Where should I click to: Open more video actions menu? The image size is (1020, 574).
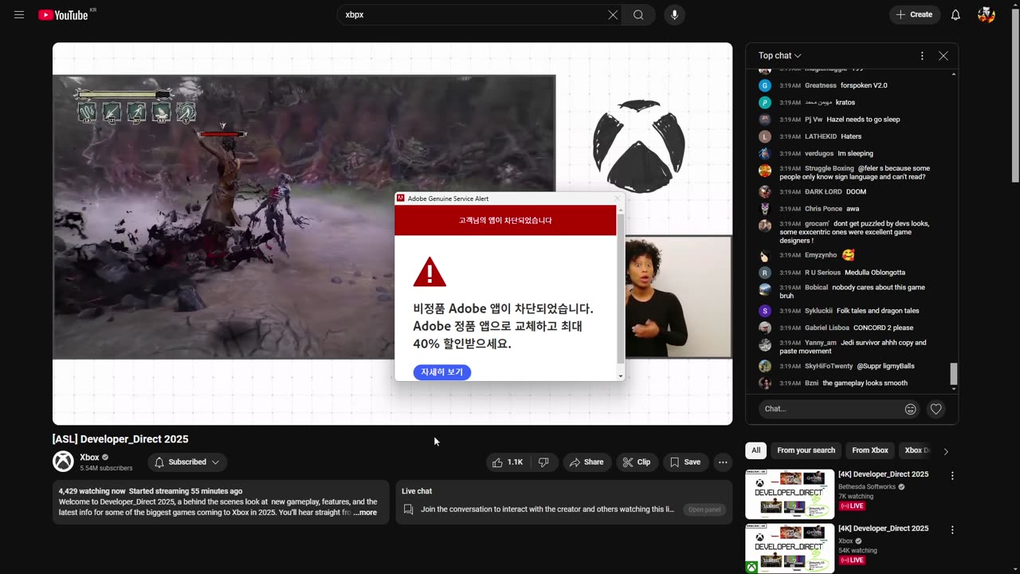click(x=723, y=462)
